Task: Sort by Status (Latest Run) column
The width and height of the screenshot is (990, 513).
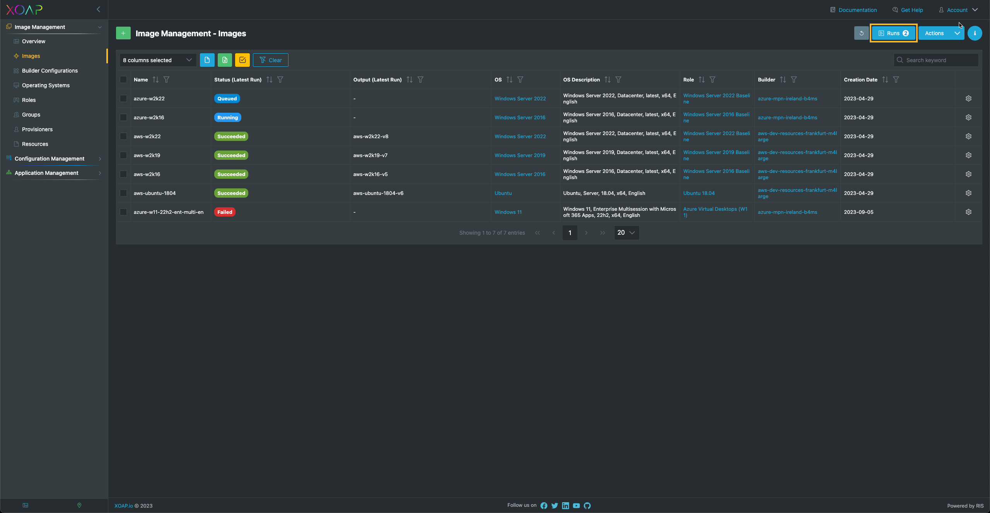Action: tap(269, 80)
